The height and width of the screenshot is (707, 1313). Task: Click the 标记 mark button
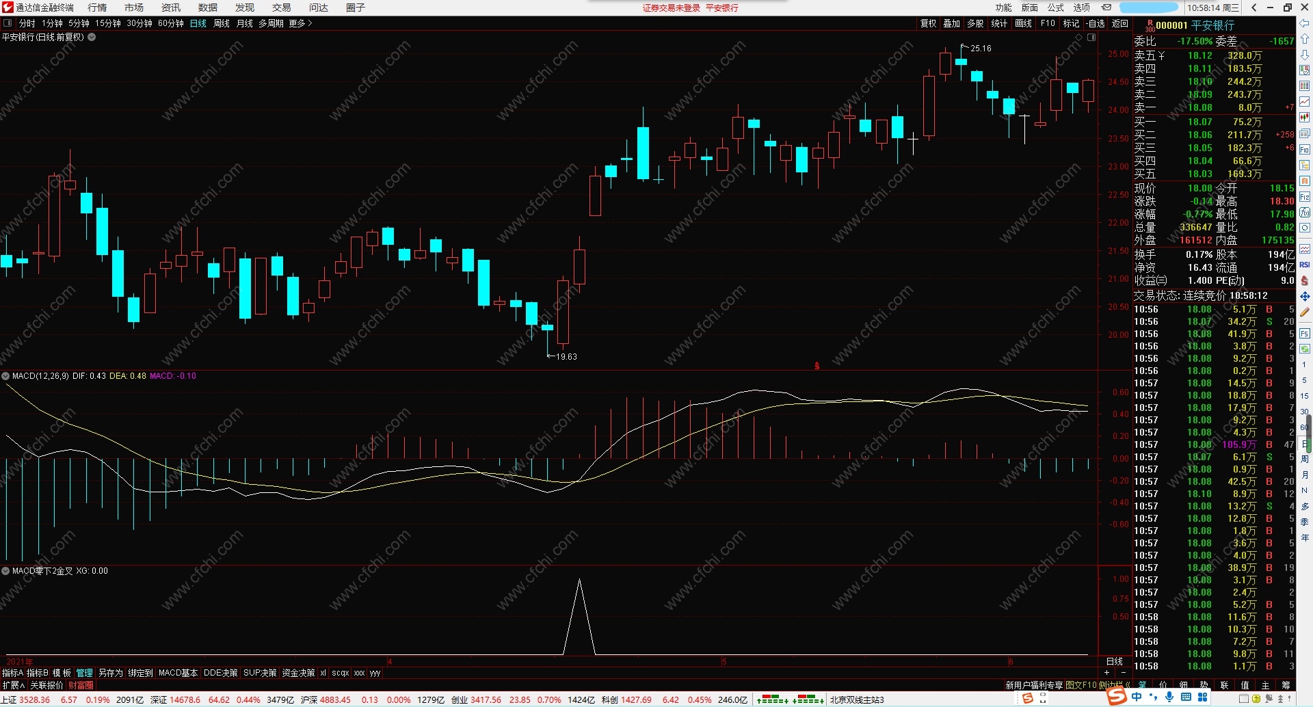[x=1072, y=23]
